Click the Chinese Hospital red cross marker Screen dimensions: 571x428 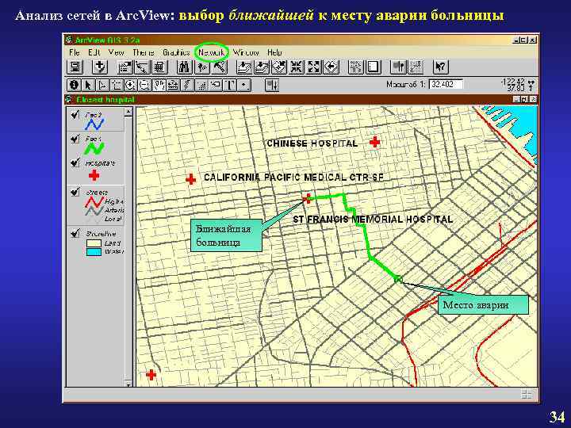(x=374, y=142)
